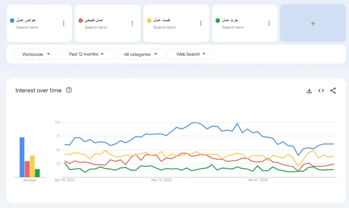
Task: Click the blue term color dot
Action: click(12, 20)
